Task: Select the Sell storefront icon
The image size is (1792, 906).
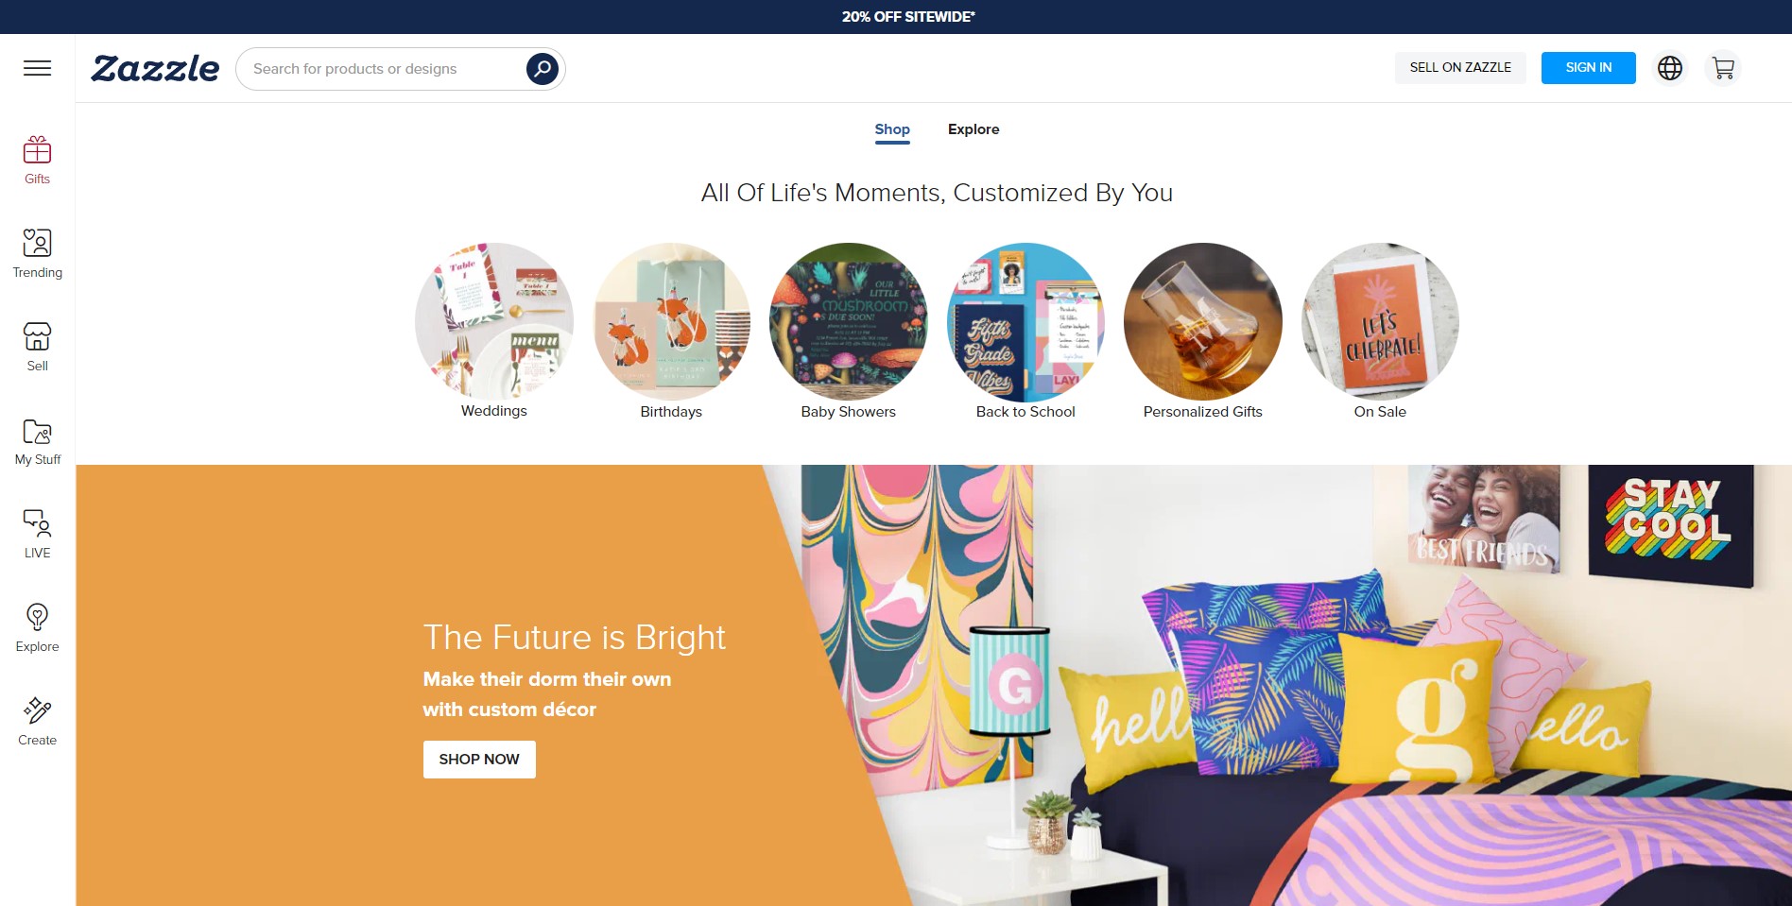Action: point(37,336)
